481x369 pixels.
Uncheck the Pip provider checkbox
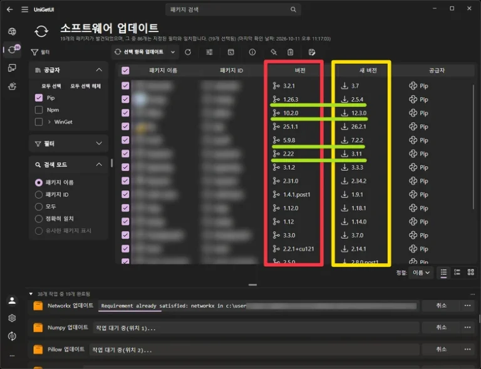coord(39,98)
